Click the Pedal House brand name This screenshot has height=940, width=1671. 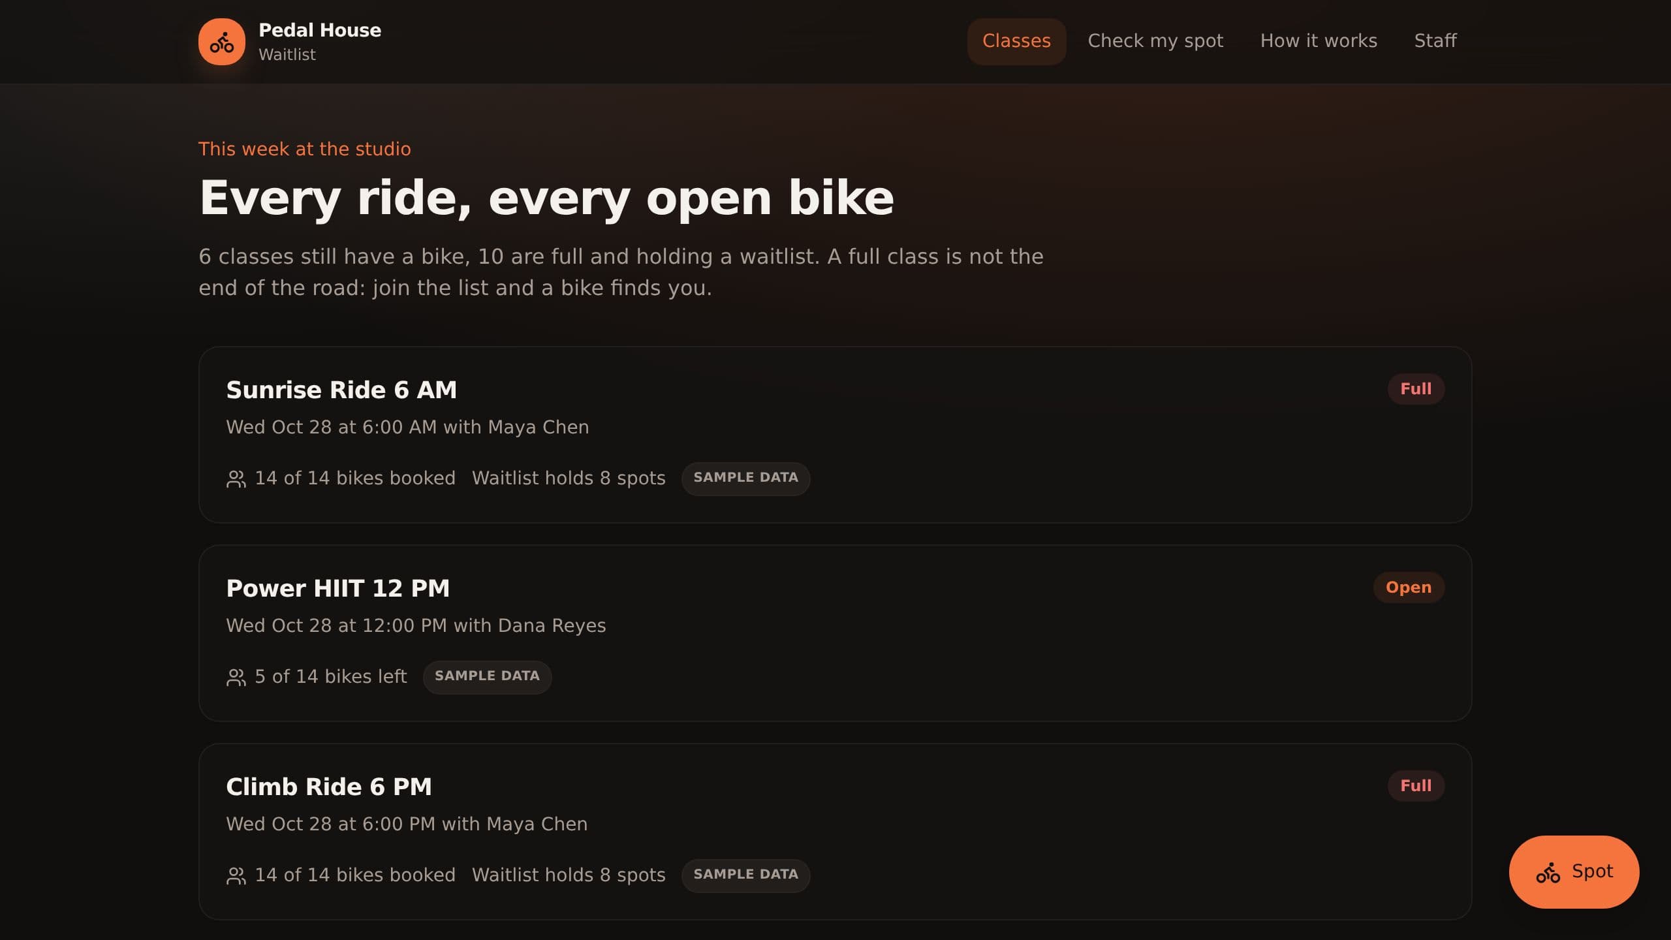[320, 30]
